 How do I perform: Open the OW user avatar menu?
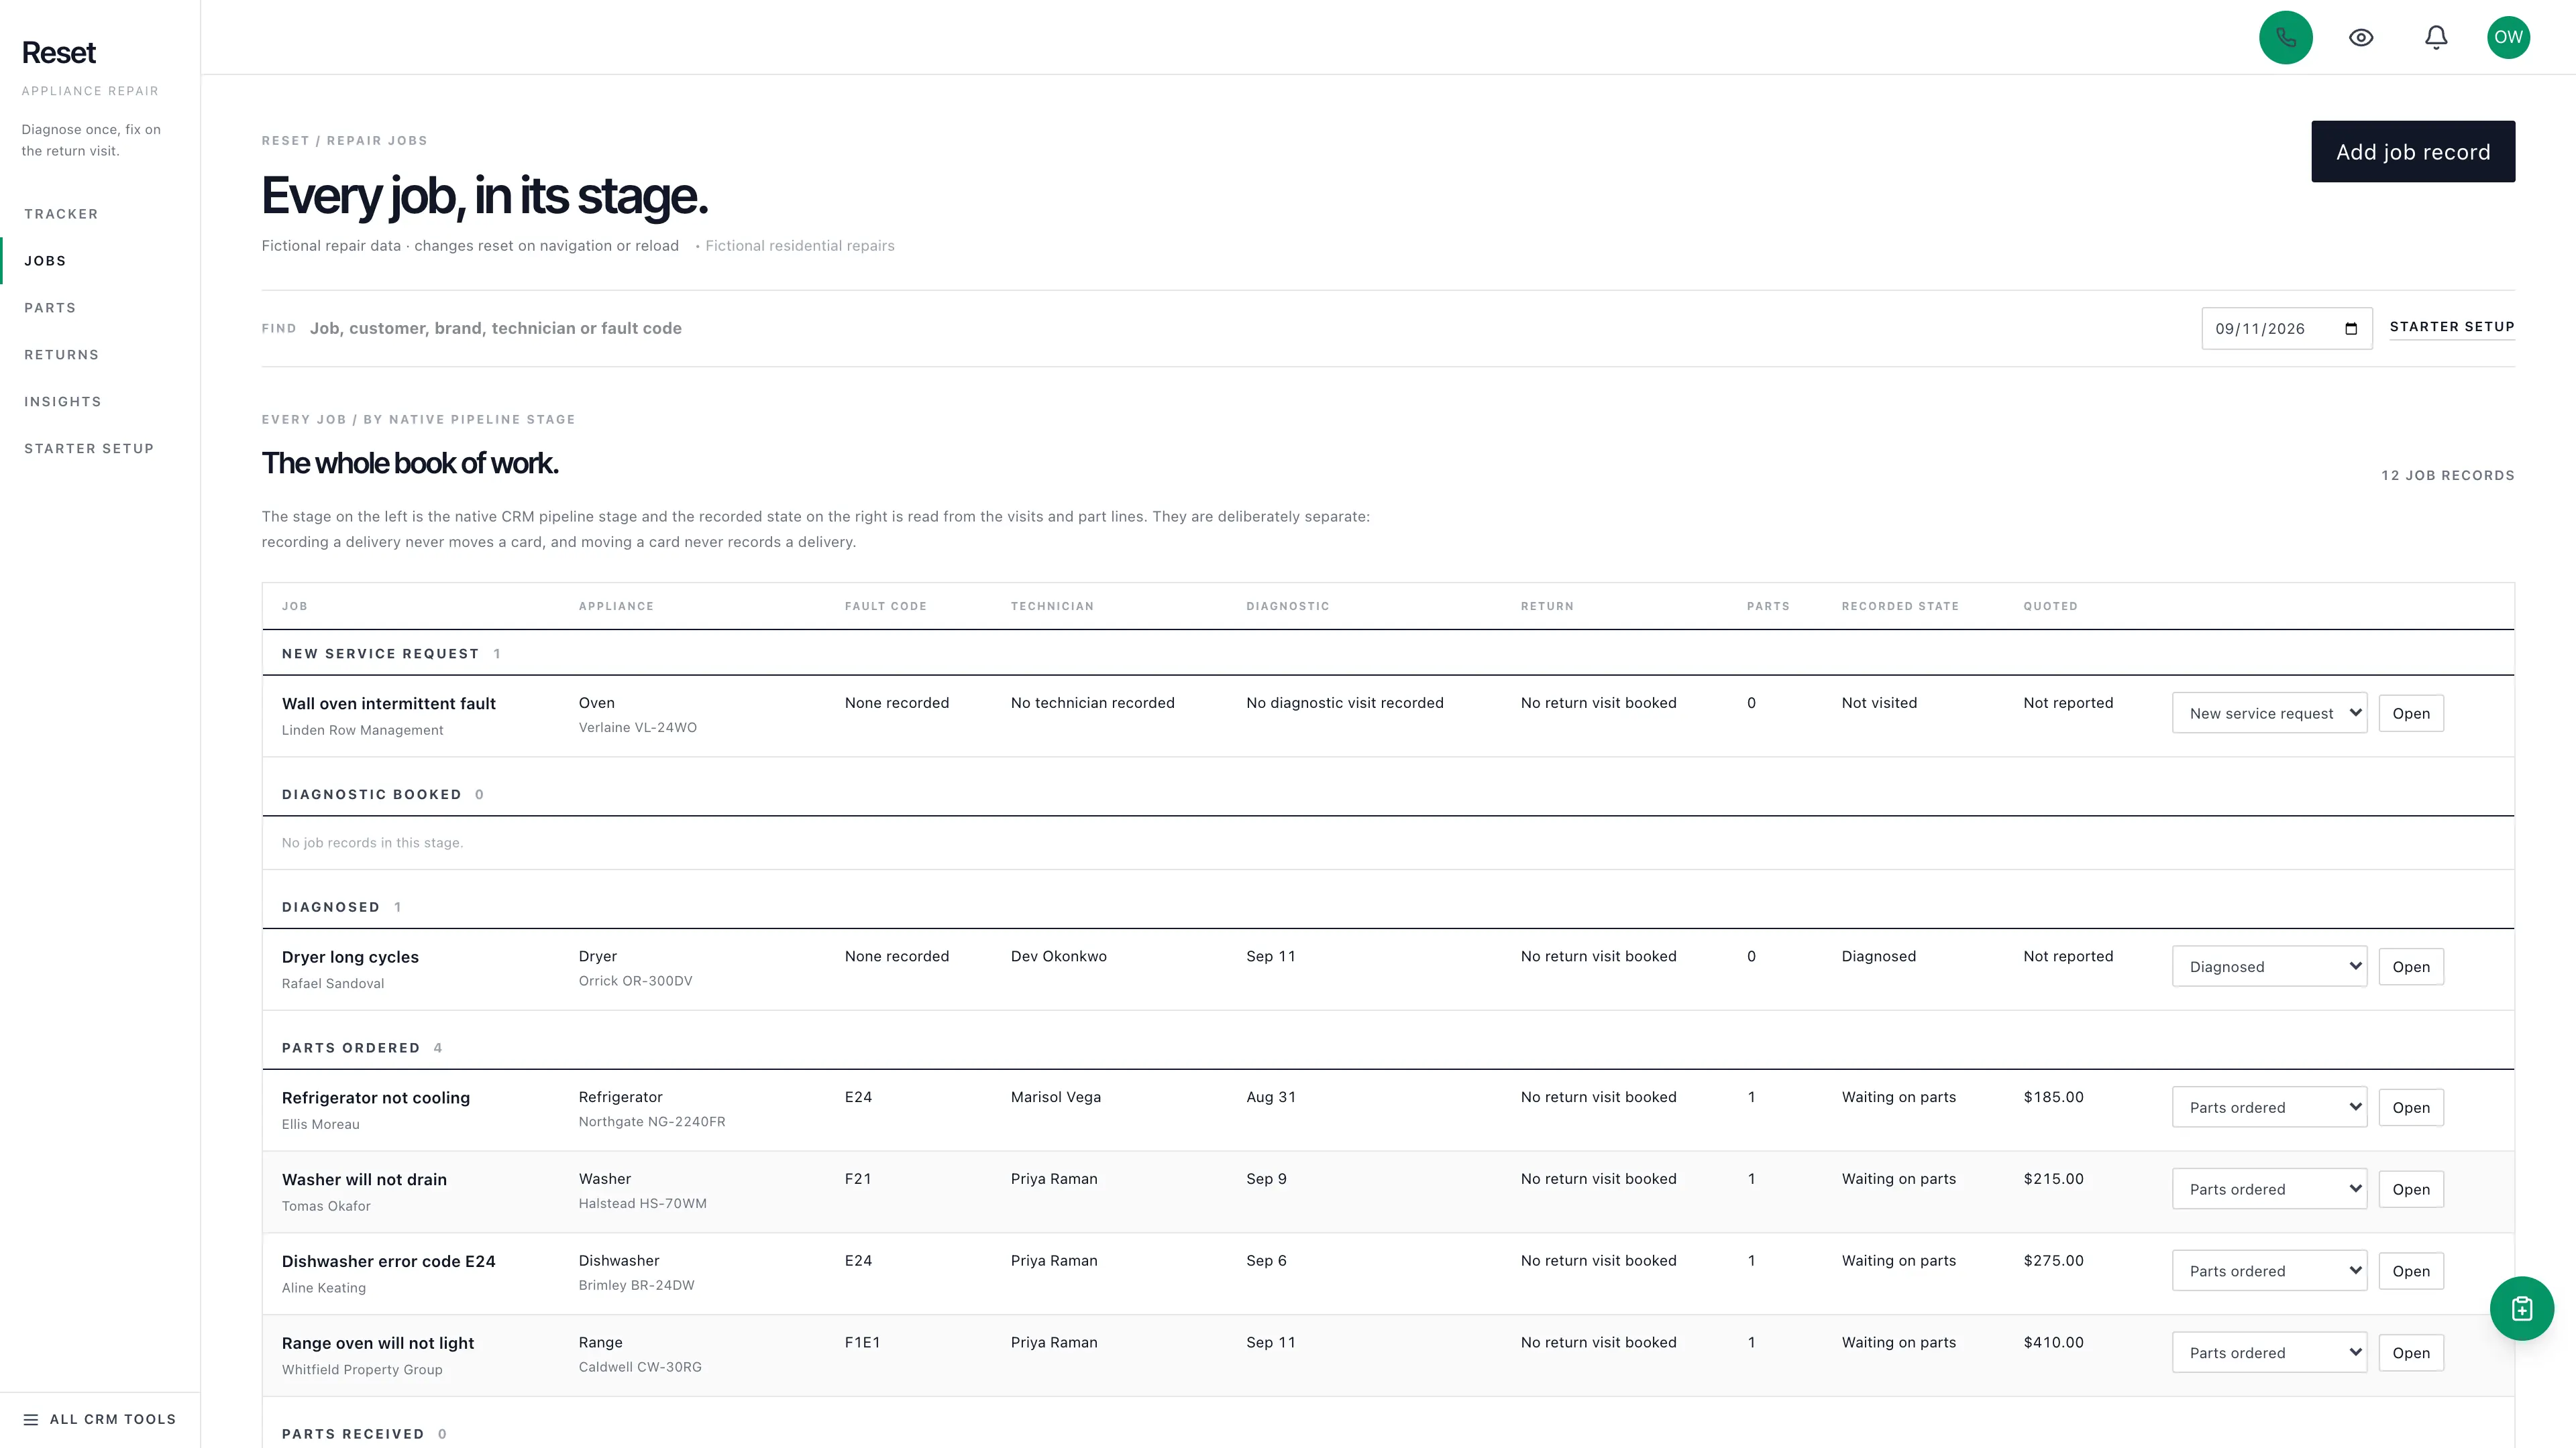(2508, 37)
